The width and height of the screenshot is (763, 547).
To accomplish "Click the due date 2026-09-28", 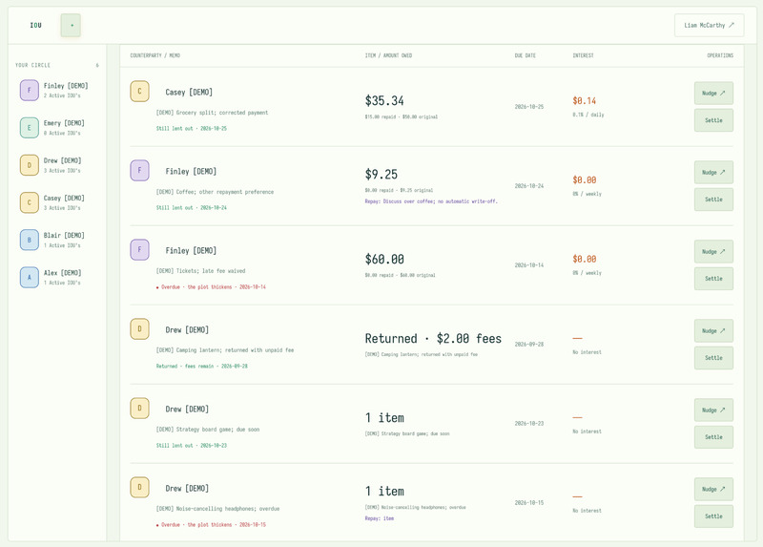I will [529, 345].
